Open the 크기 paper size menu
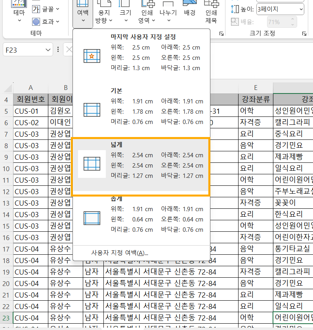 [125, 16]
